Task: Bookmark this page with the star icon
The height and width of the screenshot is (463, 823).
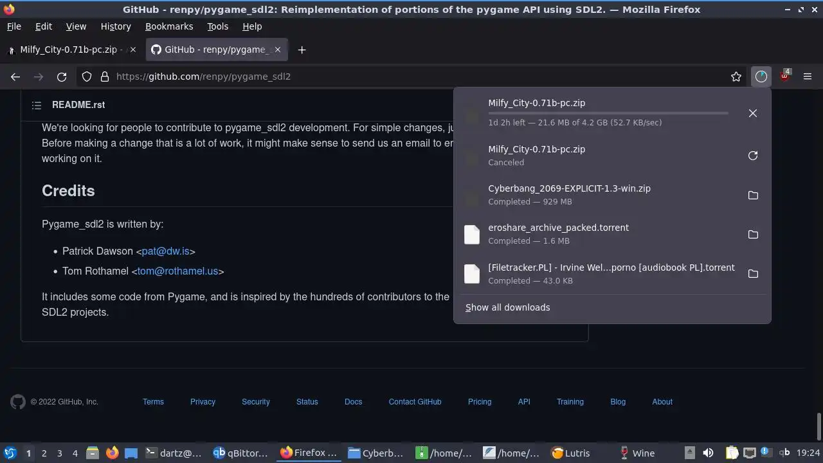Action: click(x=736, y=77)
